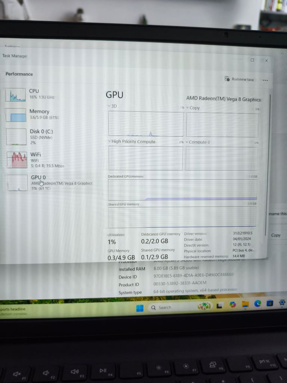The width and height of the screenshot is (287, 383).
Task: Click the '14.4 MB' hardware reserved value
Action: pyautogui.click(x=238, y=256)
